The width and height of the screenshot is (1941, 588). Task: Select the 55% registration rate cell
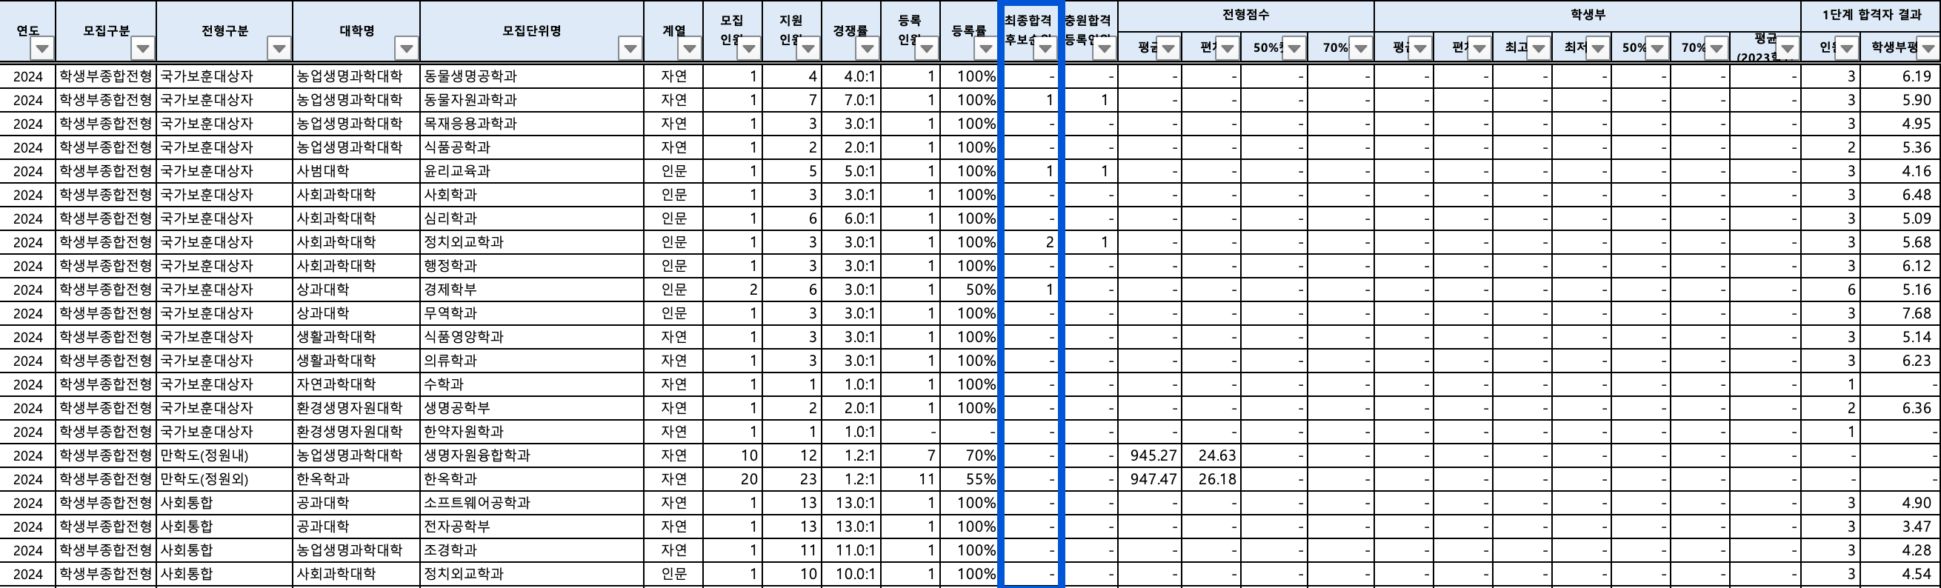pyautogui.click(x=969, y=480)
